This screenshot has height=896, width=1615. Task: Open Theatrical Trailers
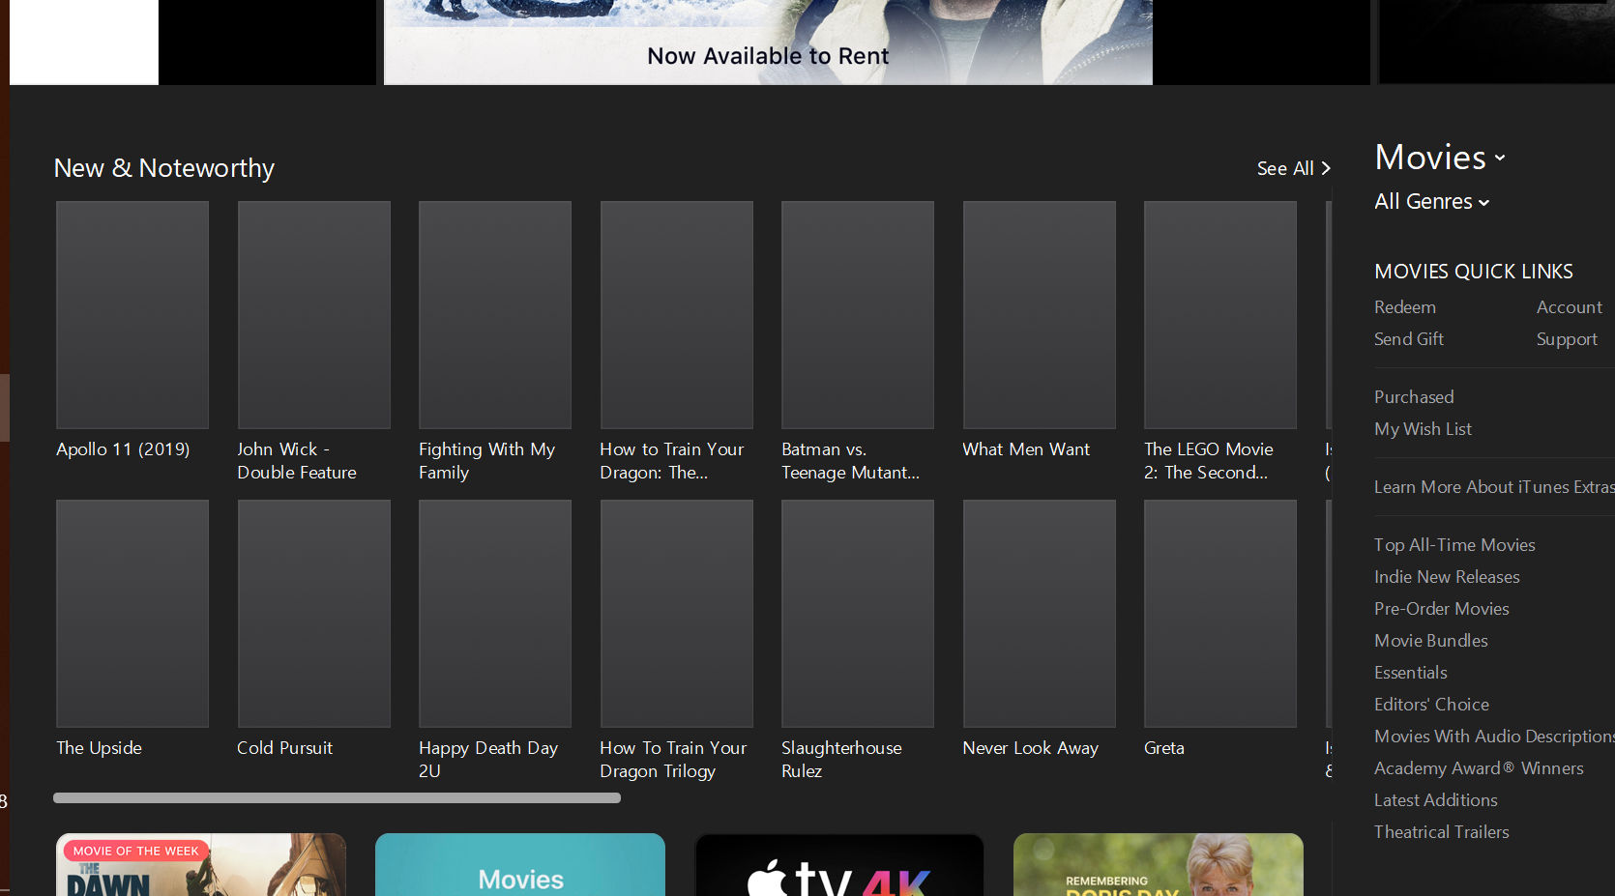click(1441, 832)
